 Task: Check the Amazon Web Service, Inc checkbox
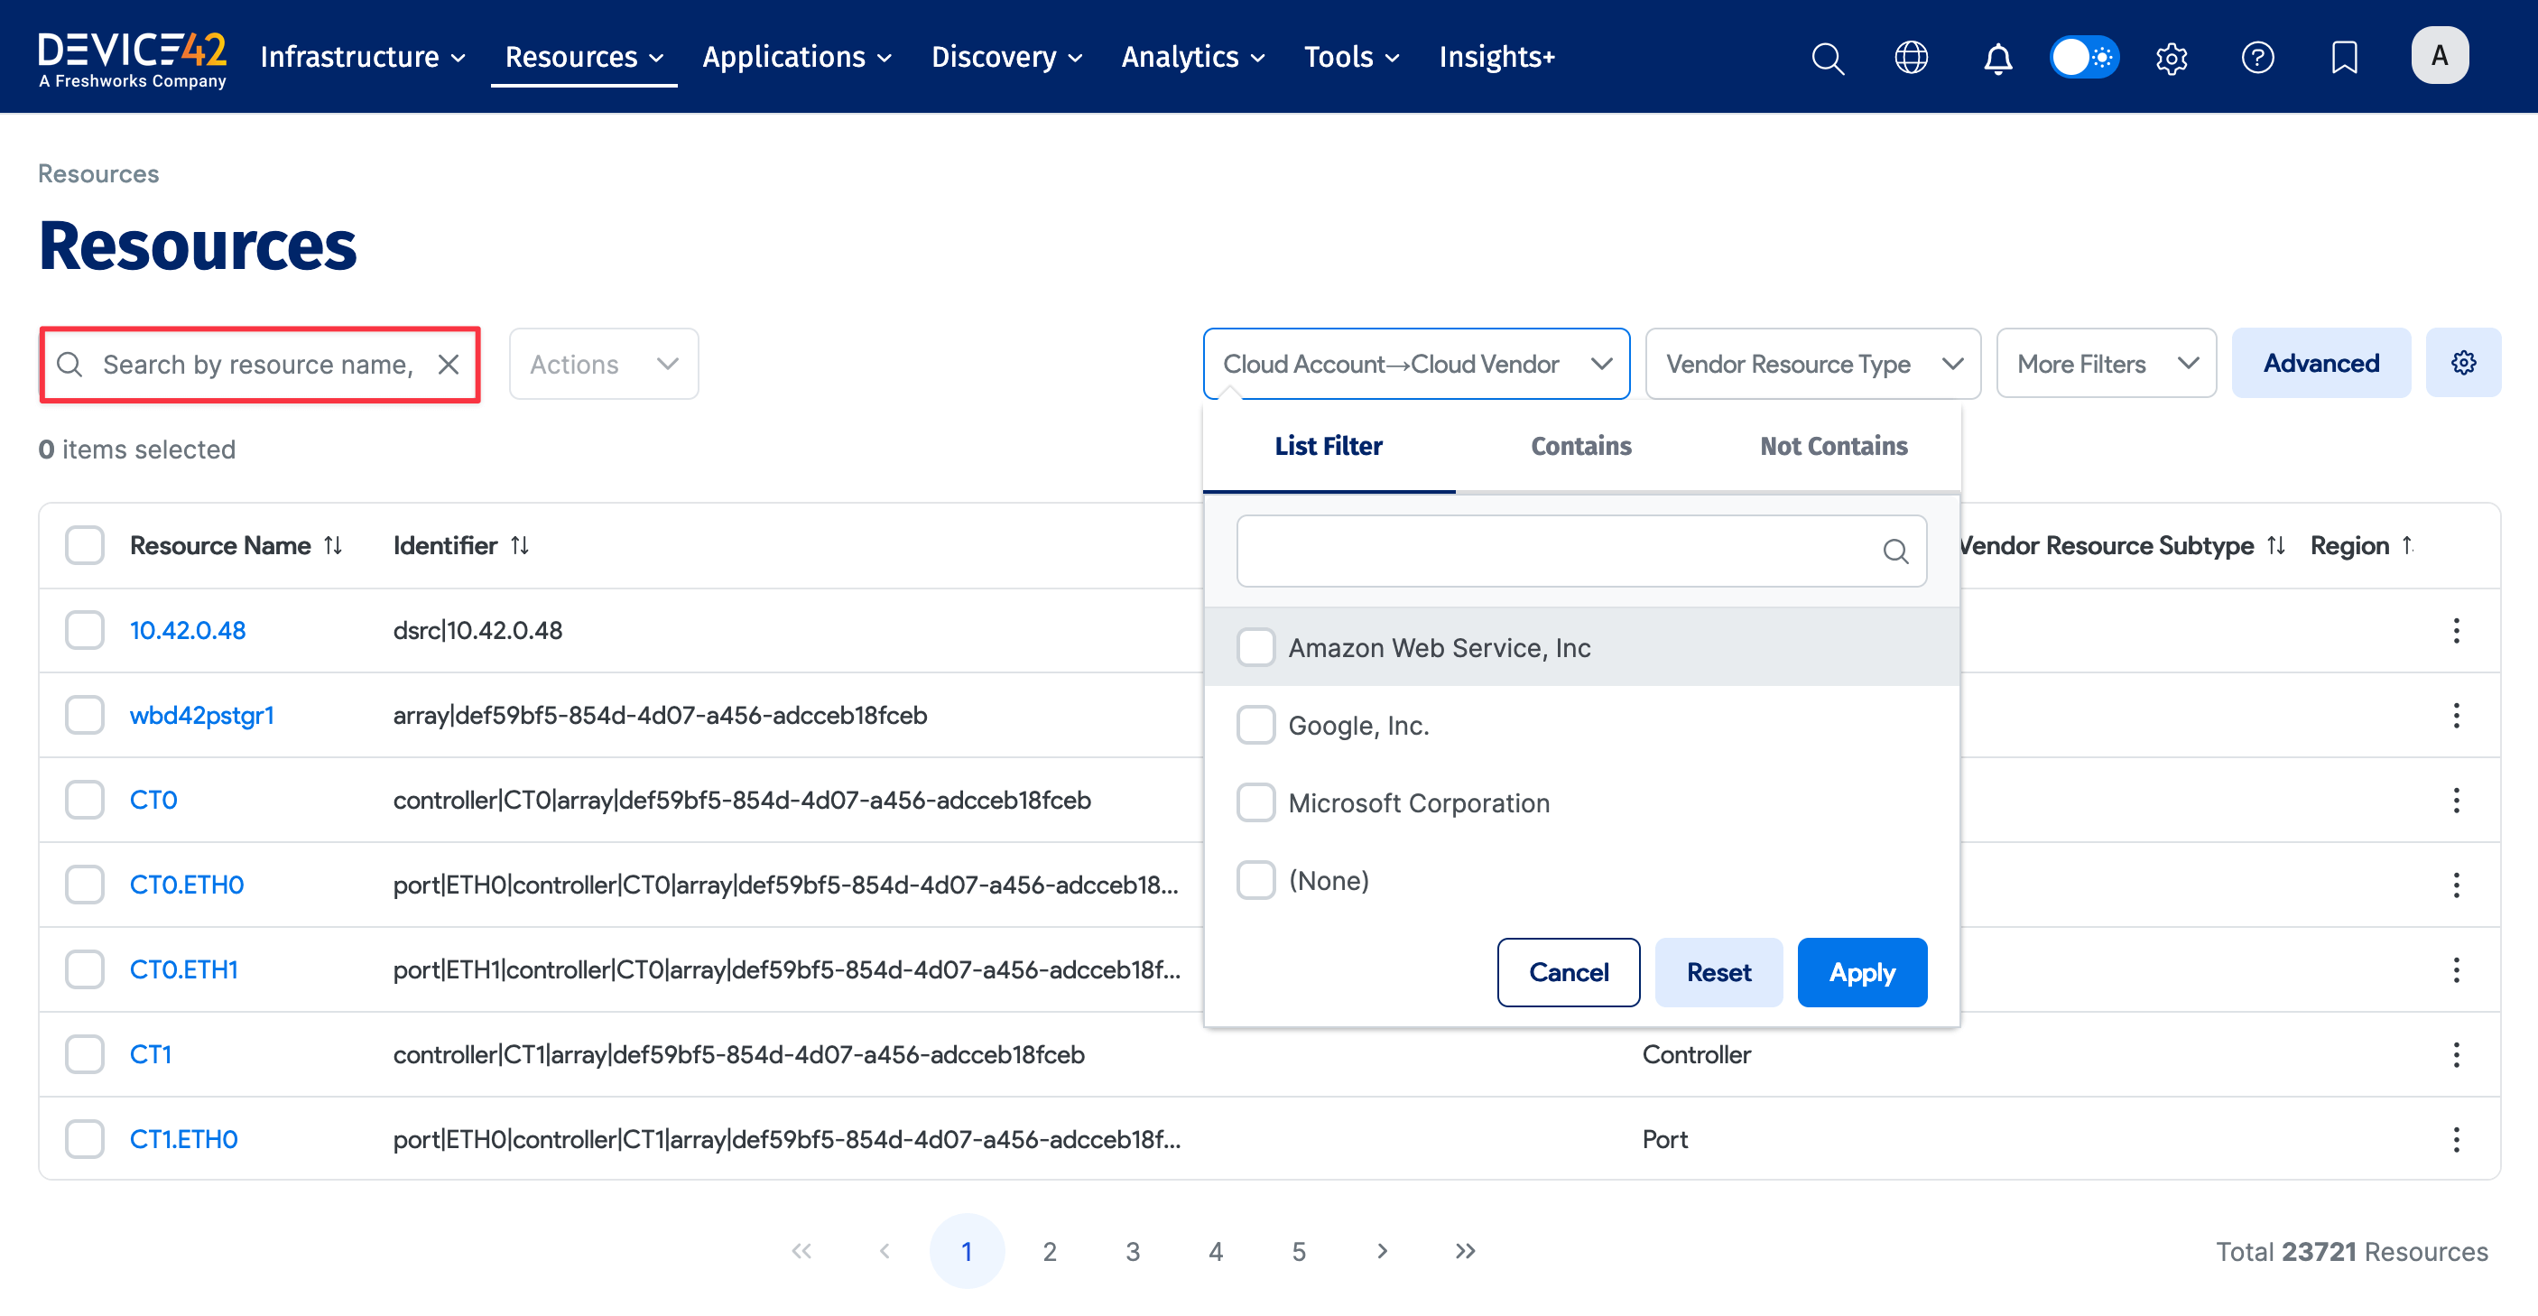[1256, 647]
